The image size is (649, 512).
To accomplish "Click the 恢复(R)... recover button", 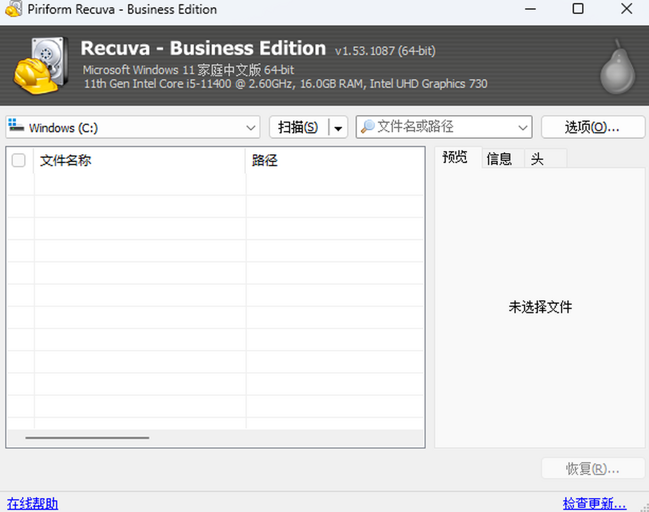I will (x=593, y=468).
